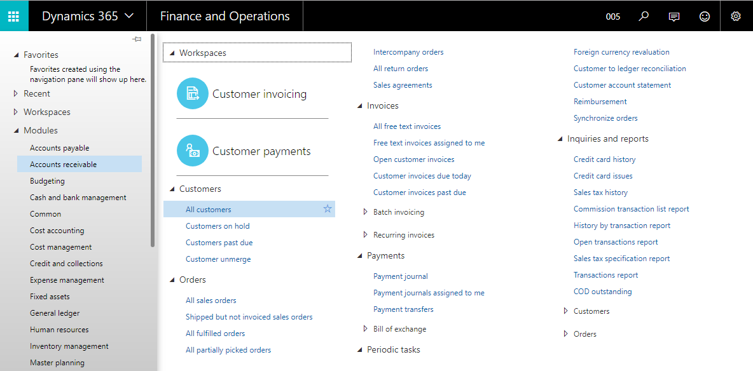
Task: Expand Bill of exchange
Action: point(366,329)
